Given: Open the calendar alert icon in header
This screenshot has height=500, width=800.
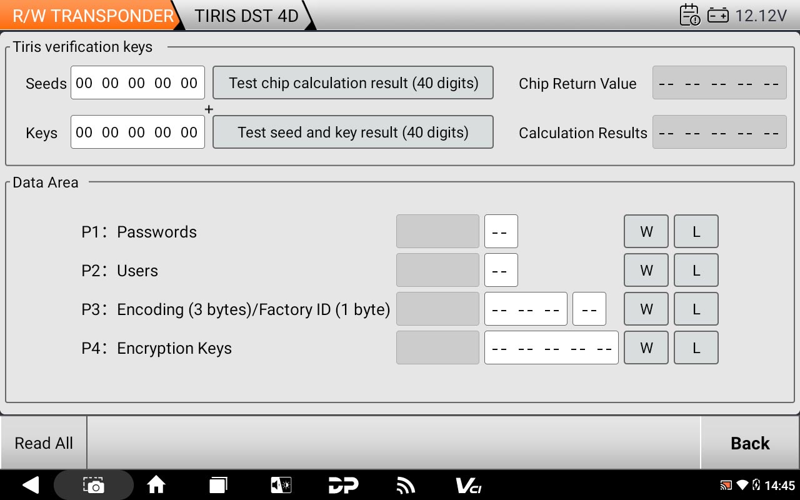Looking at the screenshot, I should pyautogui.click(x=690, y=15).
